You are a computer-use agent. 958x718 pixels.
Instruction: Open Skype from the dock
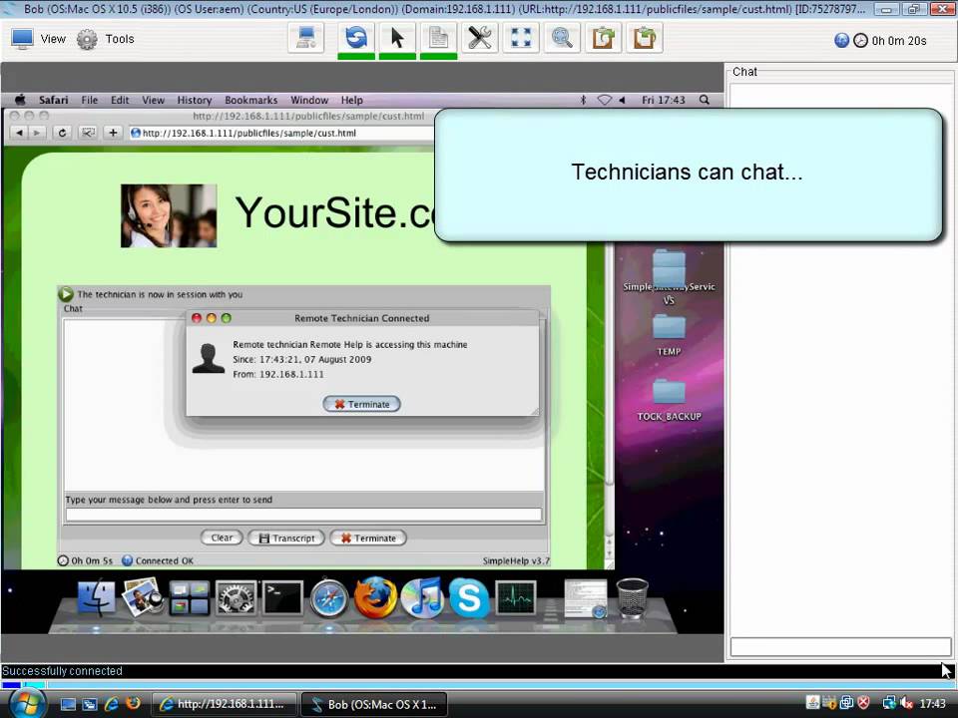point(469,597)
